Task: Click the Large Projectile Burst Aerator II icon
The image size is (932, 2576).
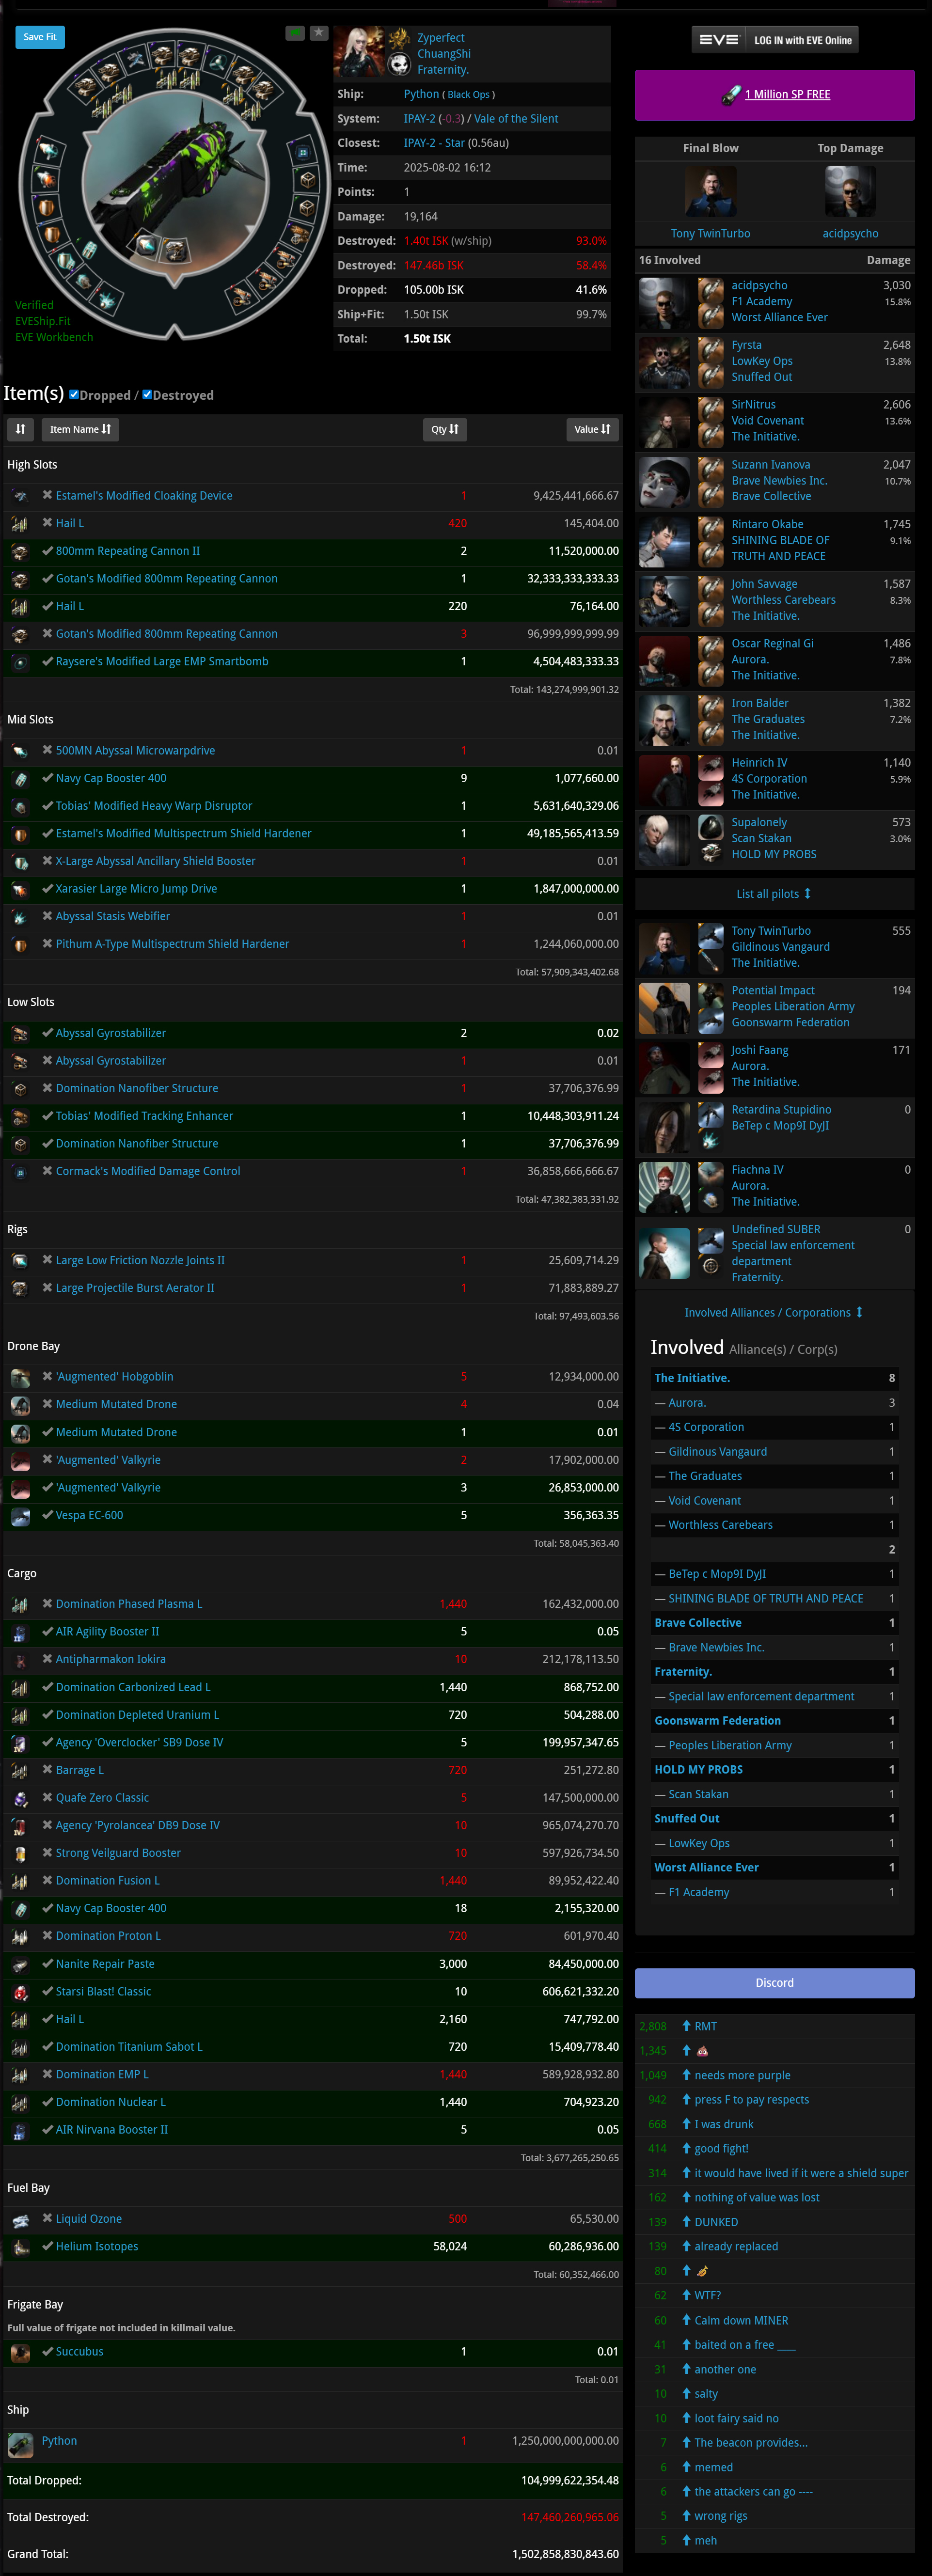Action: [20, 1288]
